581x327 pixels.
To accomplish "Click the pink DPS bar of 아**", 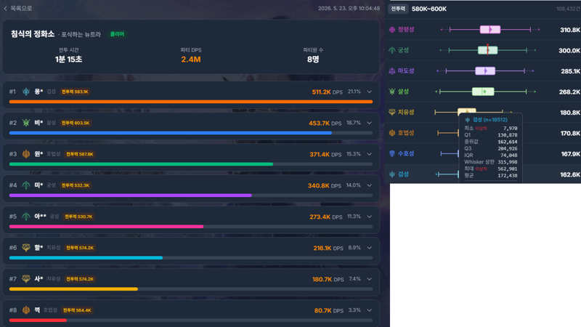I will (x=106, y=226).
